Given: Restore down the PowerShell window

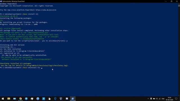Looking at the screenshot, I should pos(171,1).
